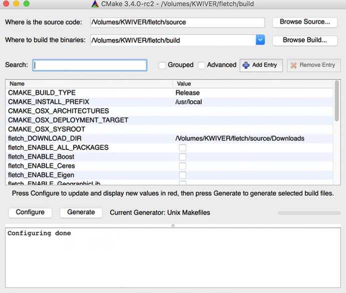Select fletch_ENABLE_Boost name cell
The width and height of the screenshot is (346, 293).
(x=41, y=157)
